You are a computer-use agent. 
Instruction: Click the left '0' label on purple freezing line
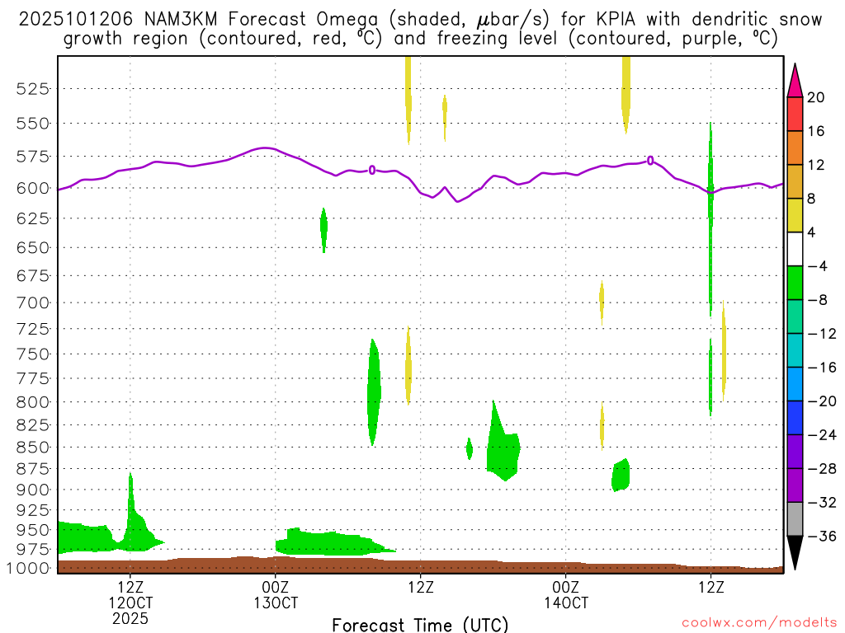click(372, 170)
